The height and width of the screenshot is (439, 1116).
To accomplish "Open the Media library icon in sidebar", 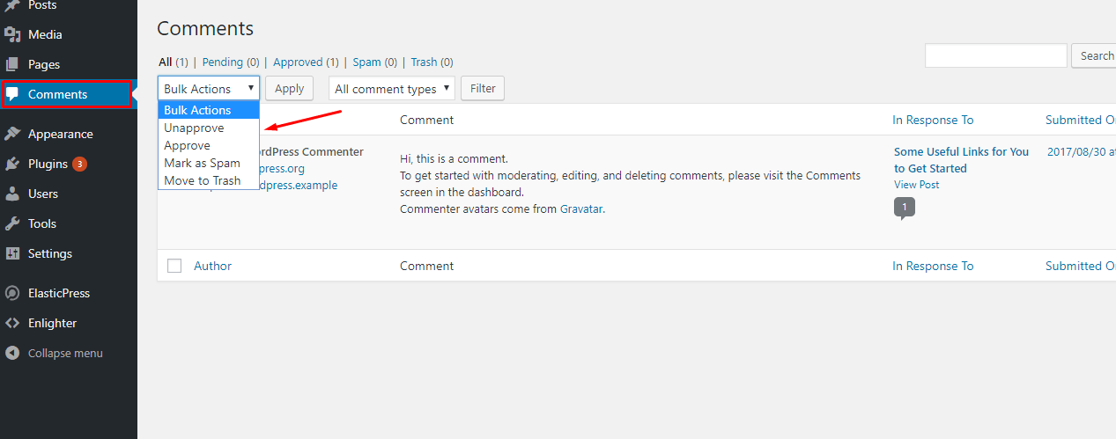I will [x=12, y=34].
